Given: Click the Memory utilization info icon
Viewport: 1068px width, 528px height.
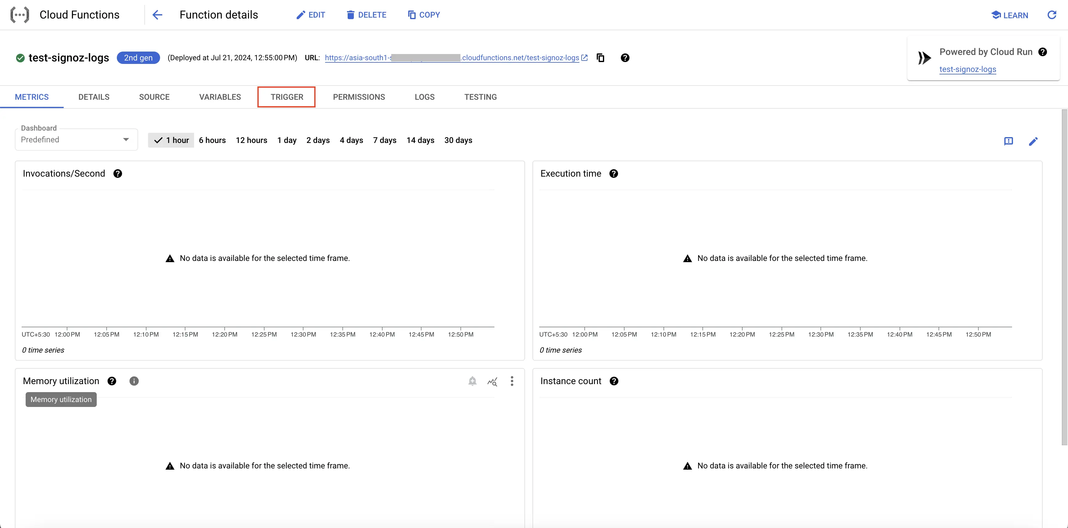Looking at the screenshot, I should click(134, 381).
